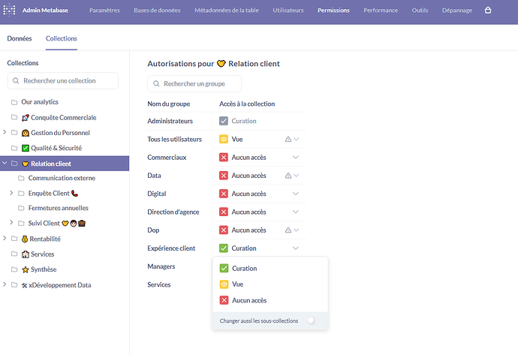
Task: Click folder icon next to Our analytics
Action: click(14, 102)
